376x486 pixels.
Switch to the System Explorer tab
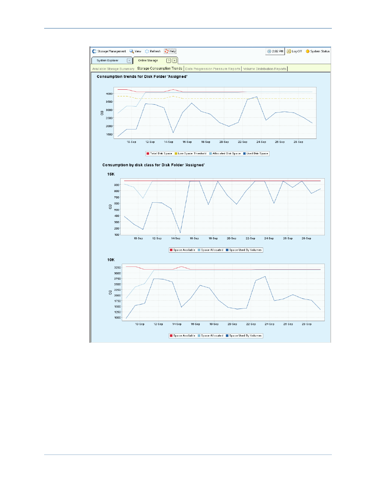(108, 61)
